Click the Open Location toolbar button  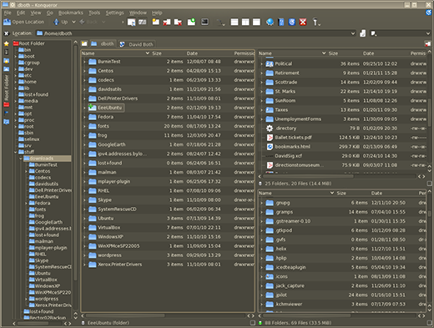24,22
